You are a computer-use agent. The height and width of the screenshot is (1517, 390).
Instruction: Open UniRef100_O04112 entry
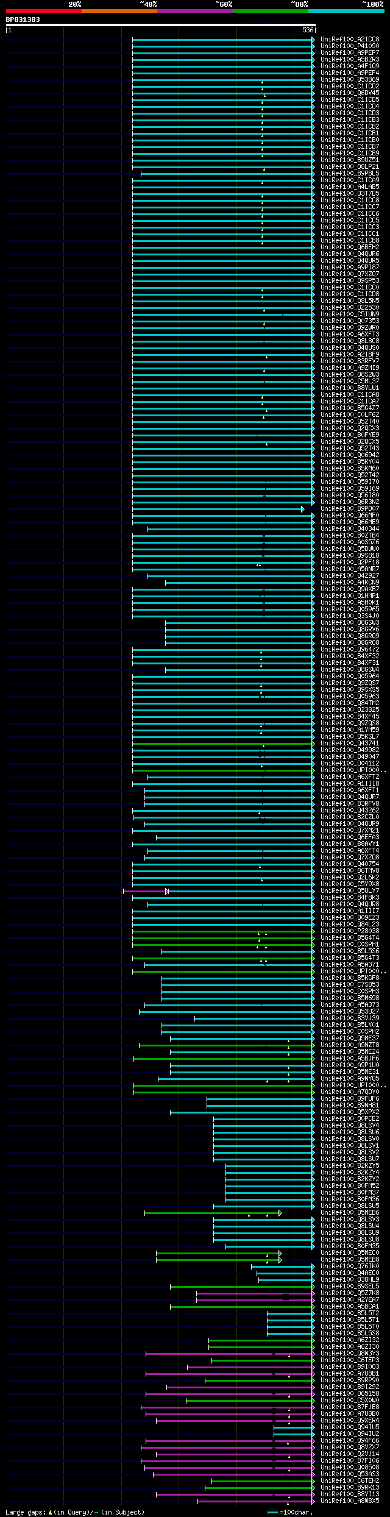tap(350, 763)
